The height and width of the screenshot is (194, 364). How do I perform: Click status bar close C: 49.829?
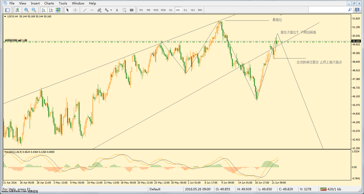point(286,189)
